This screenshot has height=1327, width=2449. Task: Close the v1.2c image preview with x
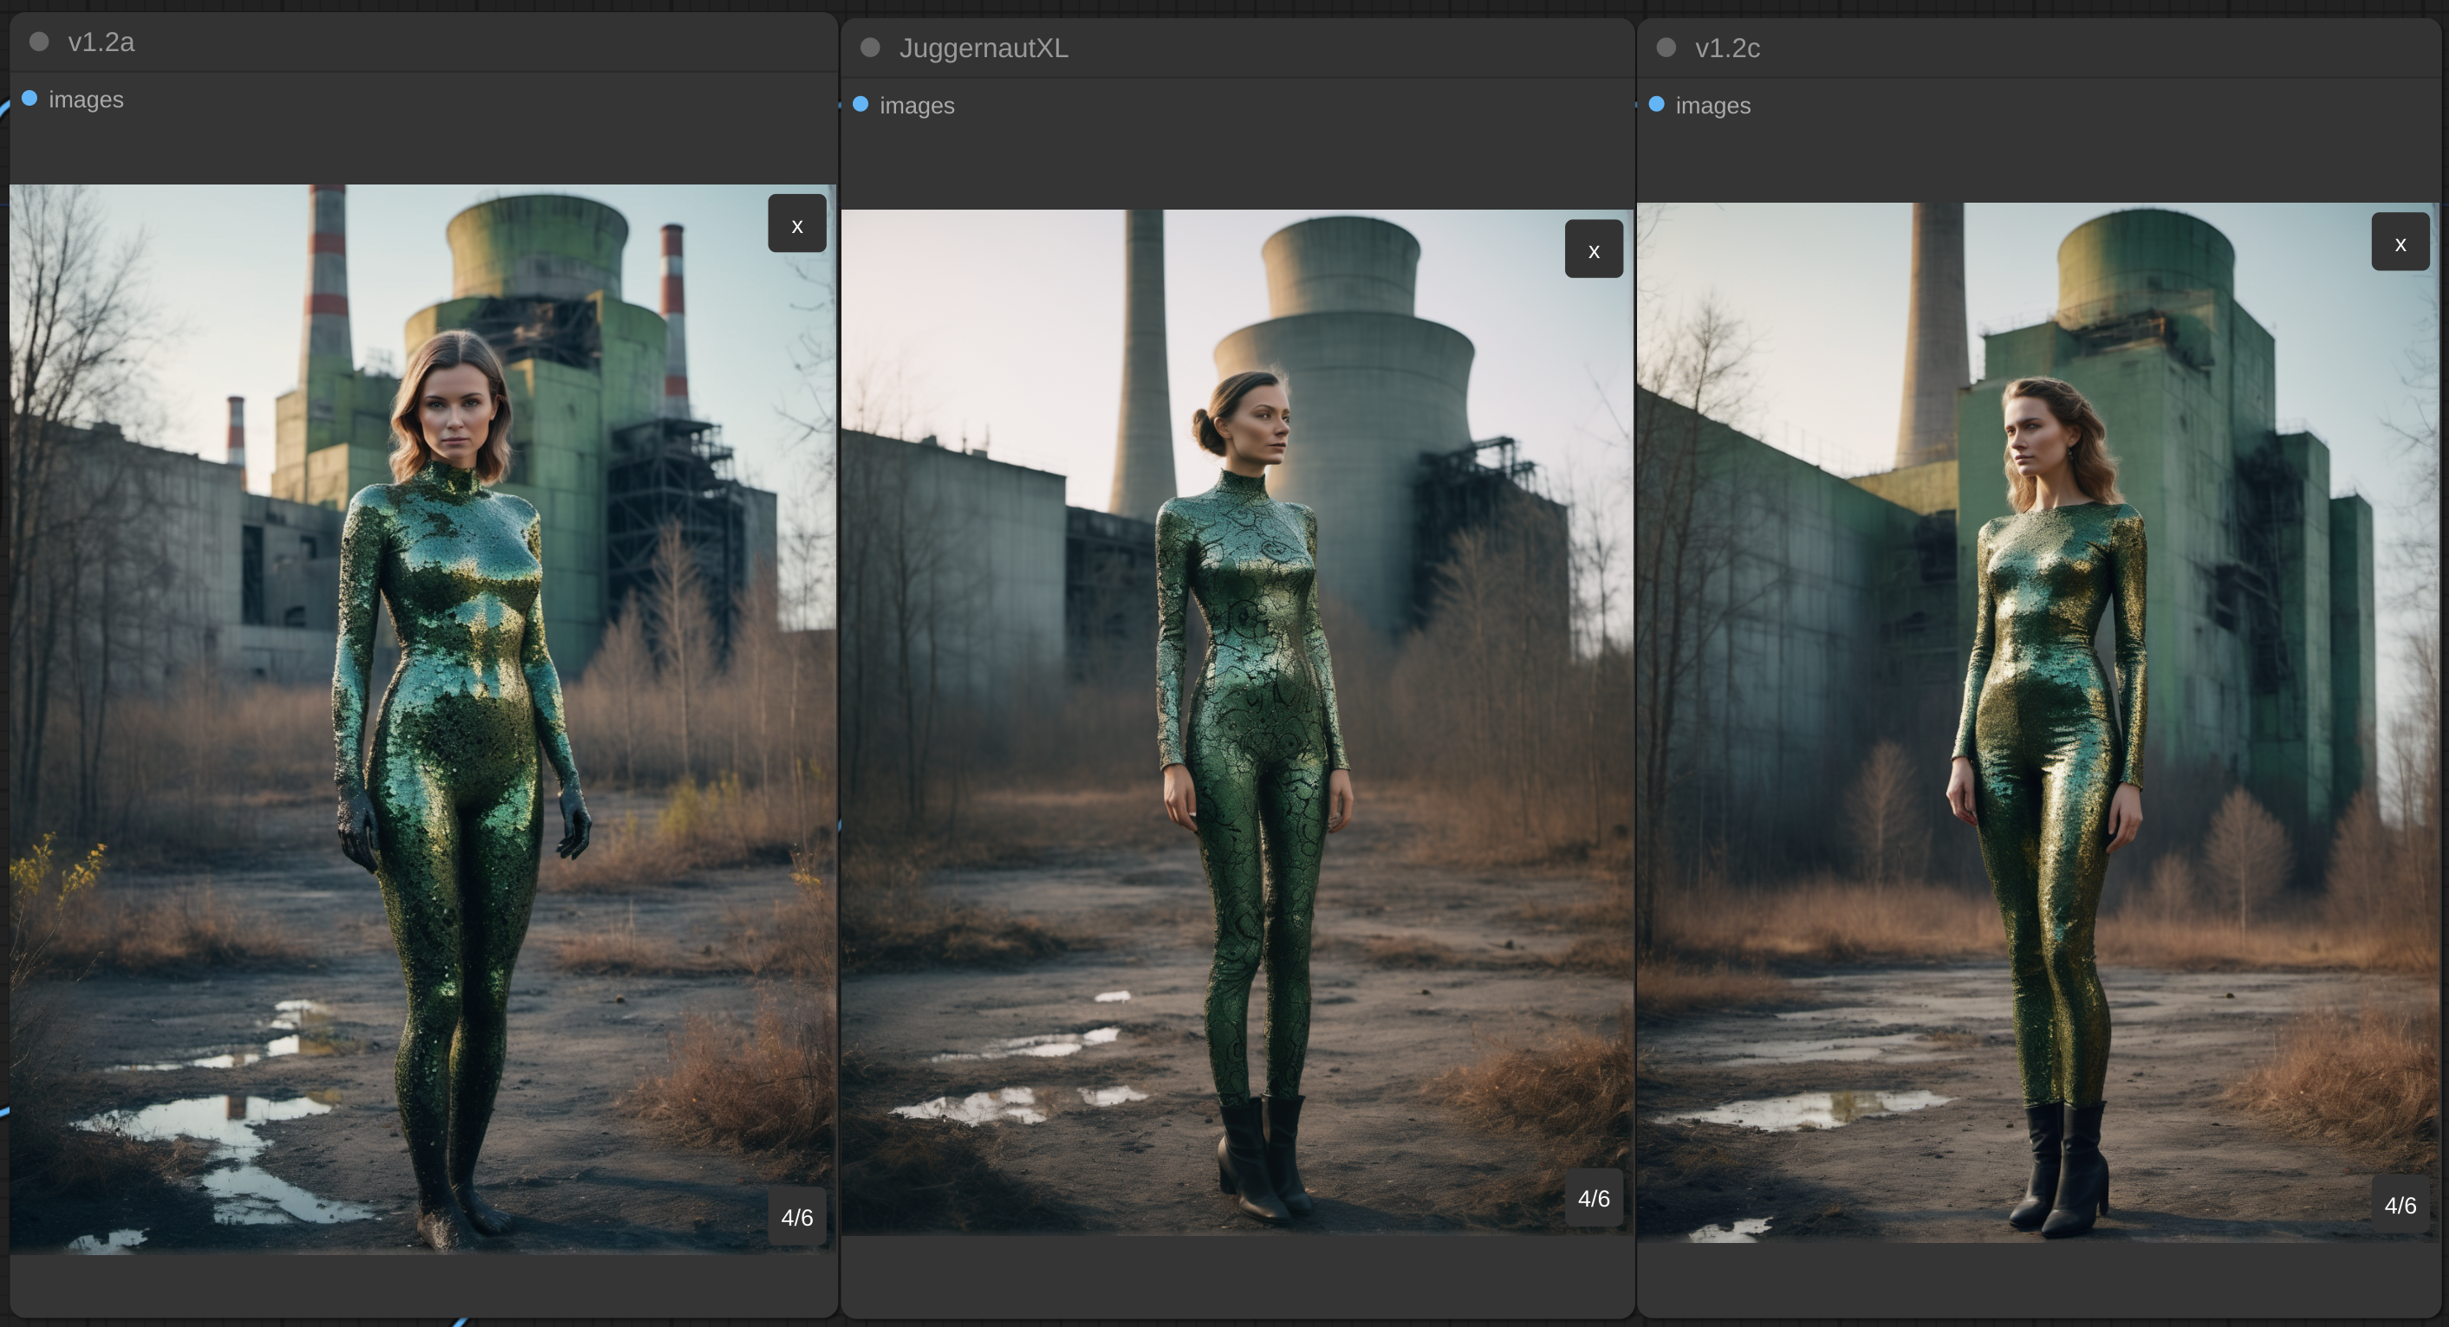click(x=2400, y=243)
